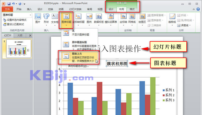Open the 图表标题 chart element combo box
The width and height of the screenshot is (202, 115).
pyautogui.click(x=17, y=15)
